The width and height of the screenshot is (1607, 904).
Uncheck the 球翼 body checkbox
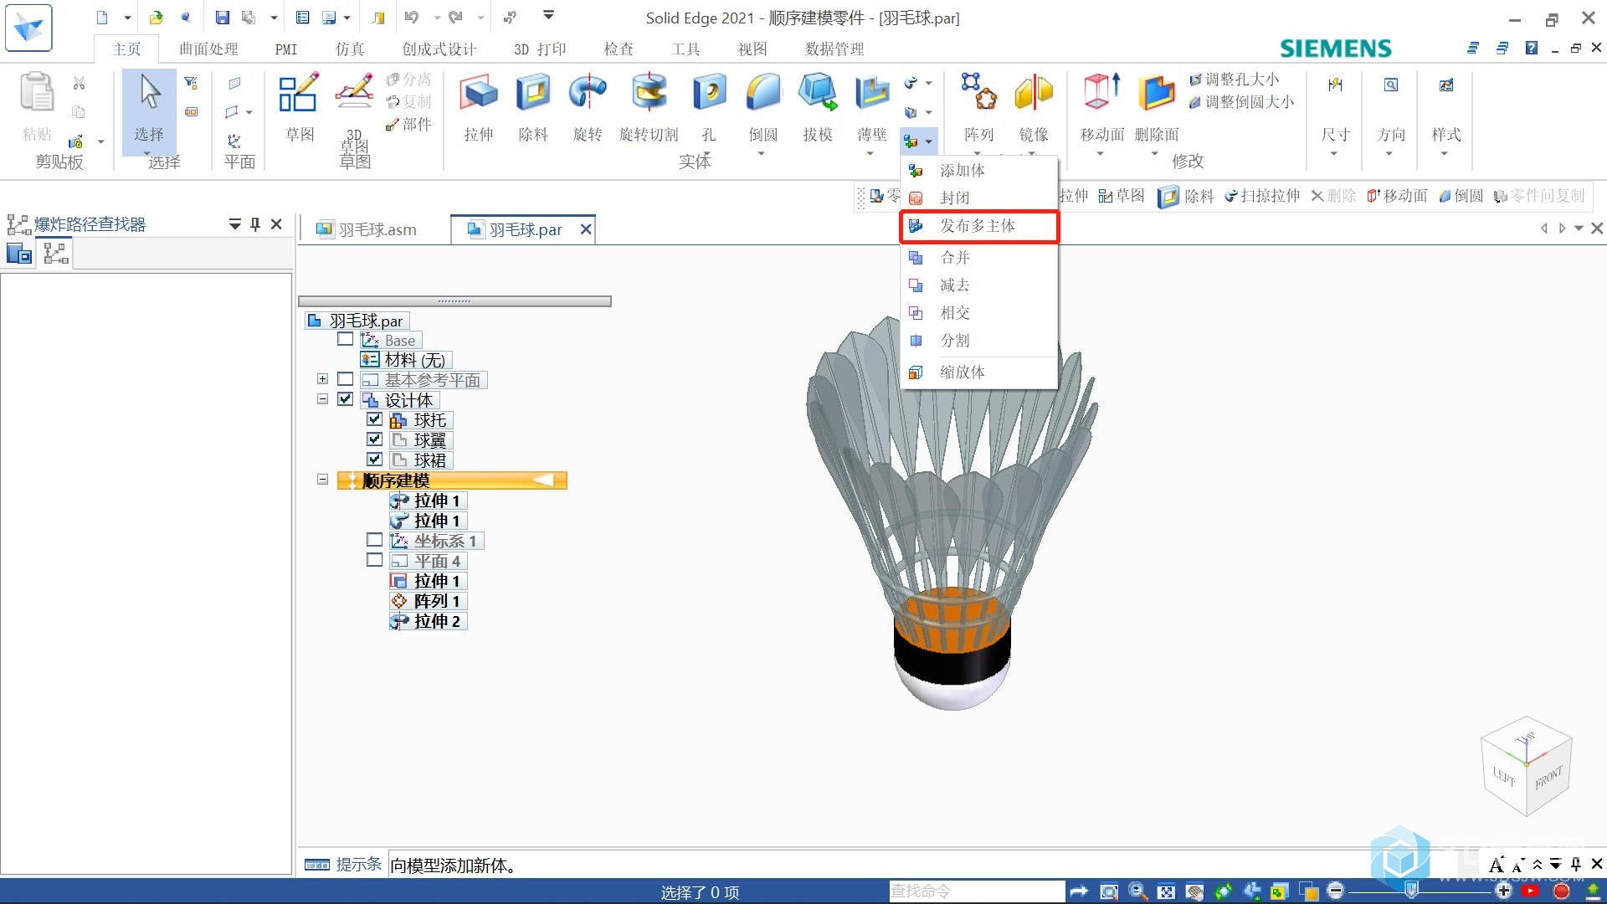coord(374,439)
